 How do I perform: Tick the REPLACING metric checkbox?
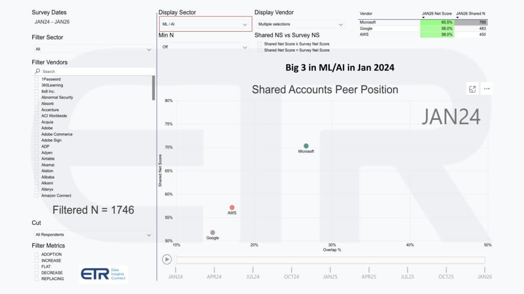[36, 279]
